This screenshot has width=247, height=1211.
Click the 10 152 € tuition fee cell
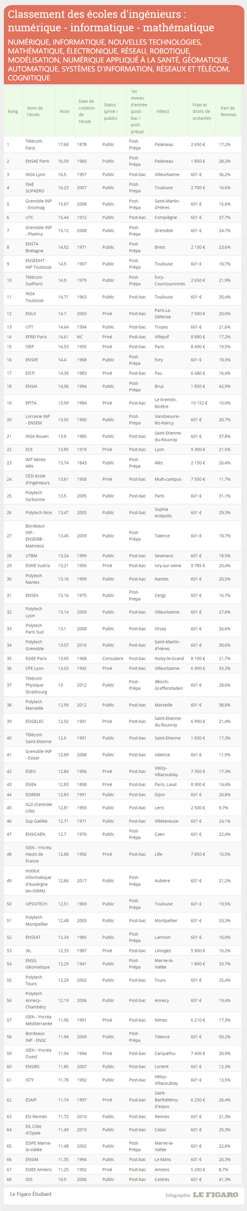click(199, 403)
